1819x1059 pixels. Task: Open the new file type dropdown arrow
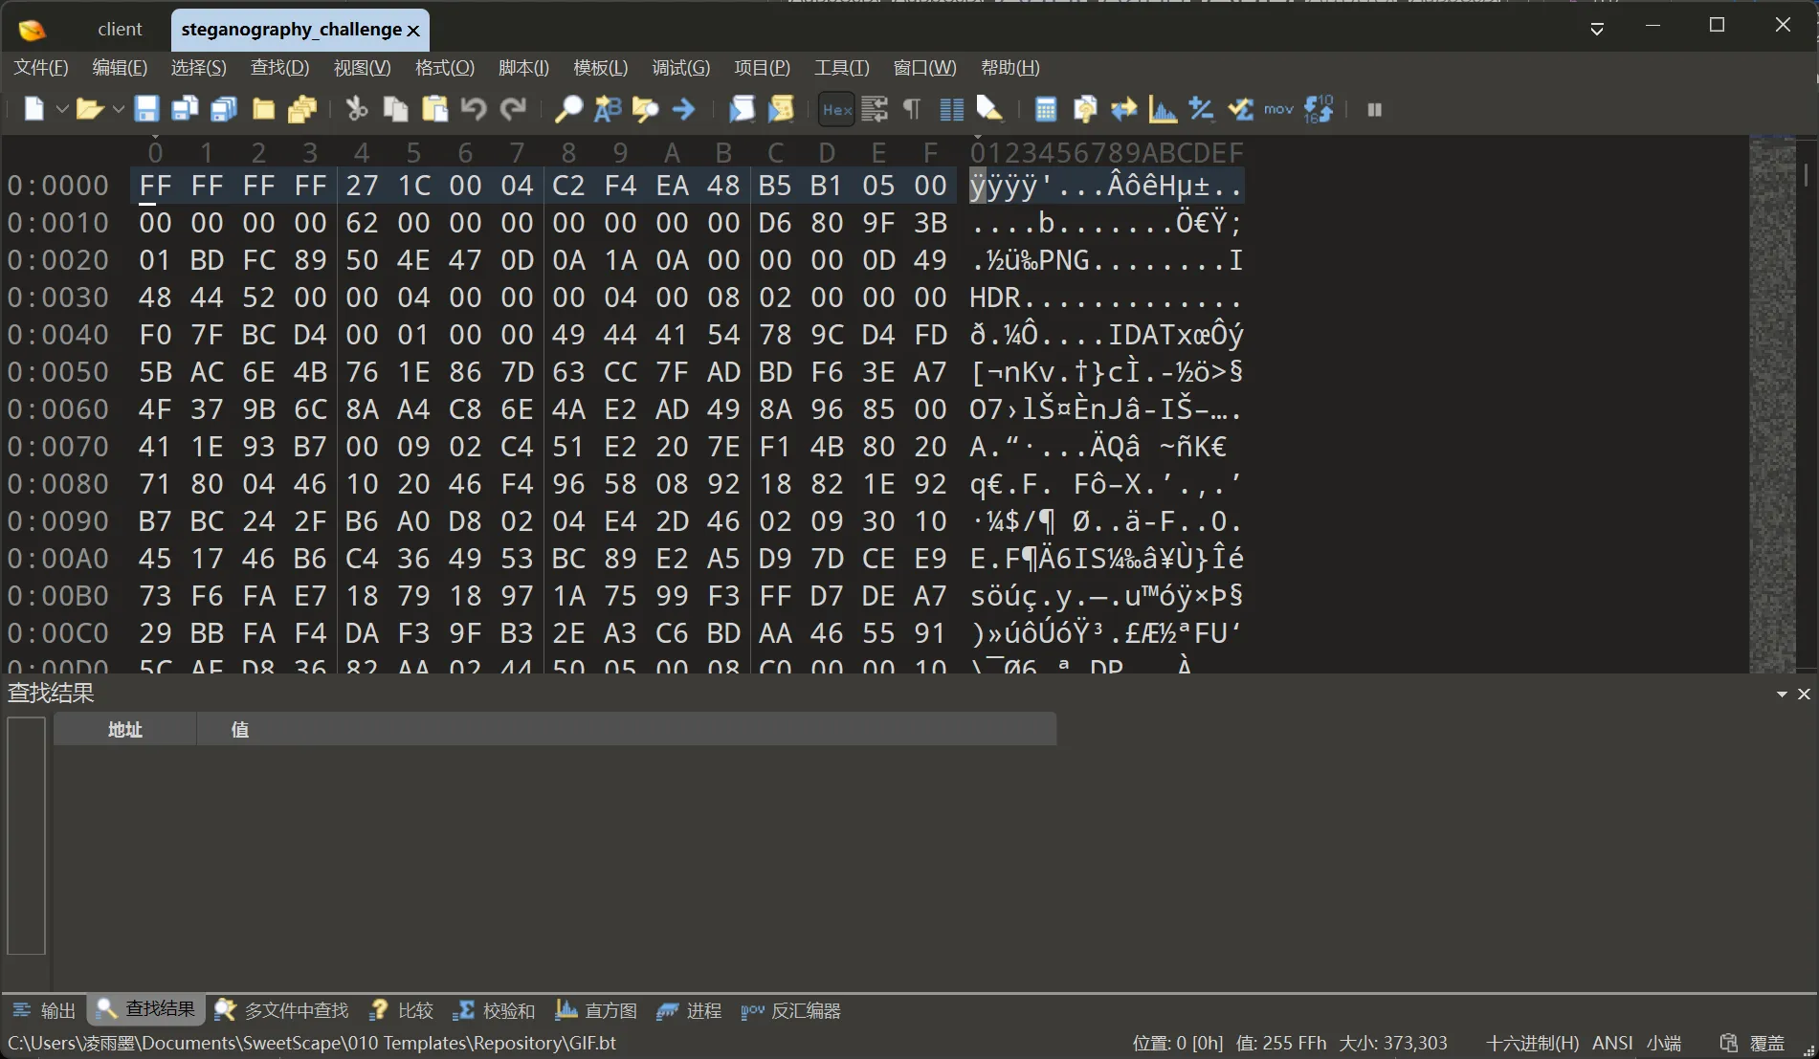61,109
